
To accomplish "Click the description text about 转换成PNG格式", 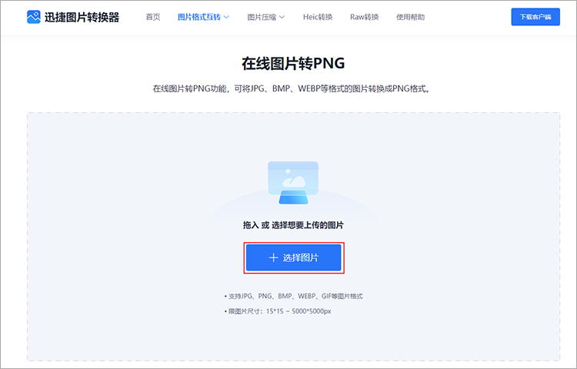I will coord(292,88).
